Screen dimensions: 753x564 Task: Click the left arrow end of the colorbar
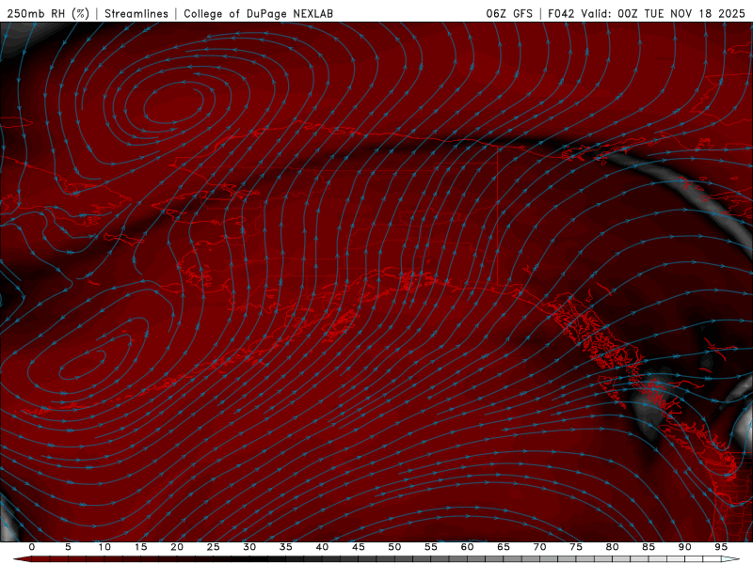coord(22,559)
